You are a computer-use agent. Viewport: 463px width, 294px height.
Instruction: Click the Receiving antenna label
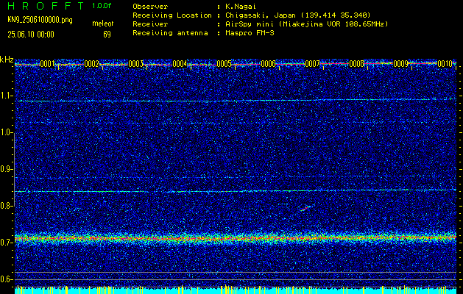[x=170, y=33]
